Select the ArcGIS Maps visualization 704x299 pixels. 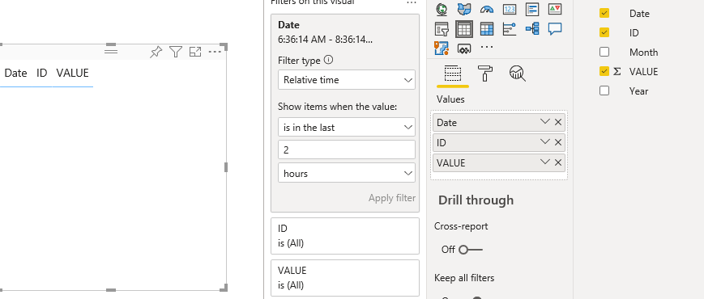click(x=442, y=48)
